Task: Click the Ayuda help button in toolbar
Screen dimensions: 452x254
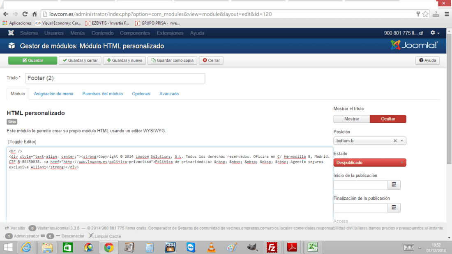Action: click(x=427, y=60)
